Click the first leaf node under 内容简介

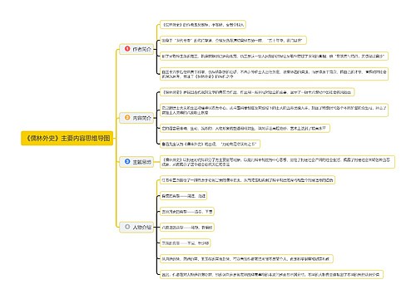pos(257,92)
